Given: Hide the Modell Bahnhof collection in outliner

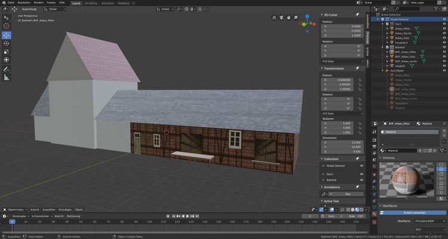Looking at the screenshot, I should click(x=444, y=19).
